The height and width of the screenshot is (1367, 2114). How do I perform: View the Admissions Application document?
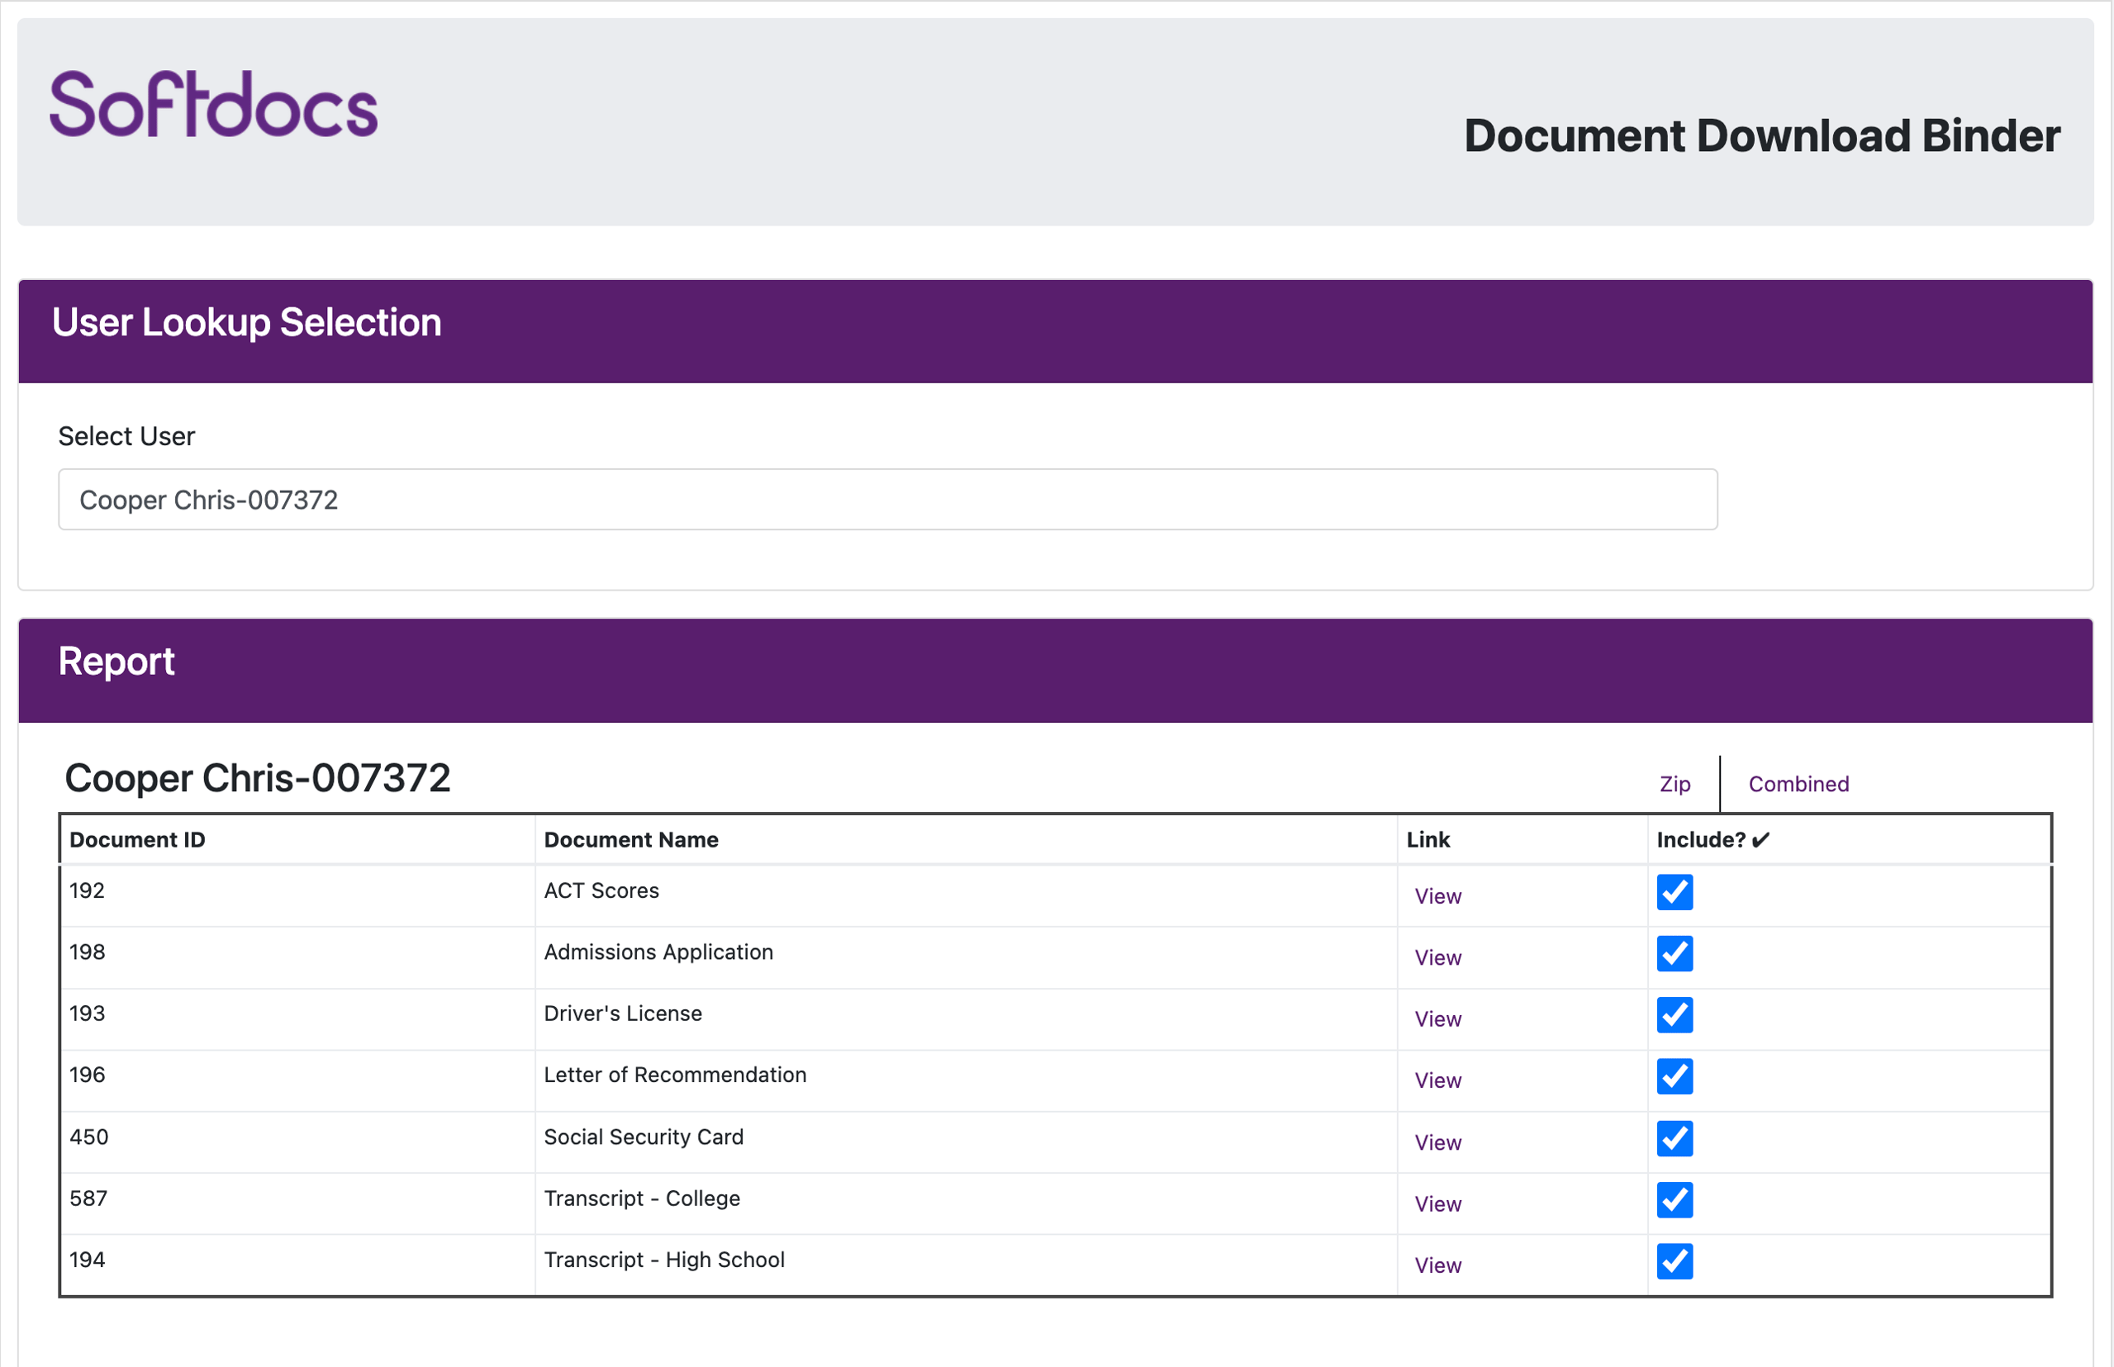click(x=1437, y=958)
